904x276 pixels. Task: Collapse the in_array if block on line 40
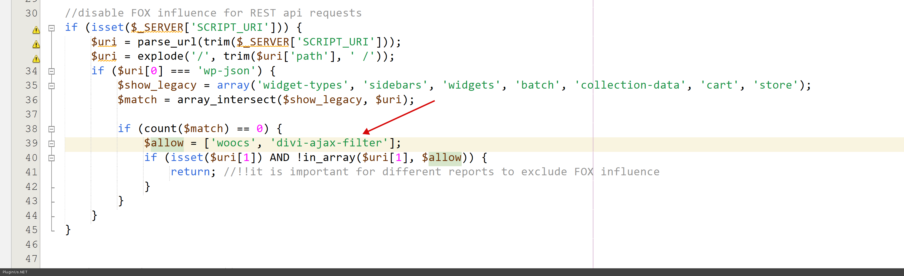tap(52, 158)
